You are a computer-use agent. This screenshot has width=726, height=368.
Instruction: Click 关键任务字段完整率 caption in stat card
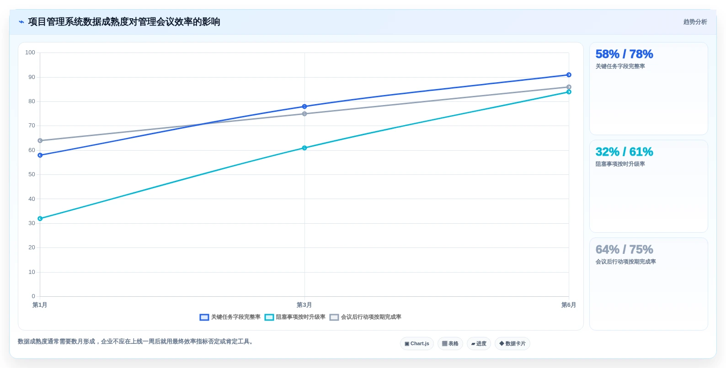pos(620,67)
